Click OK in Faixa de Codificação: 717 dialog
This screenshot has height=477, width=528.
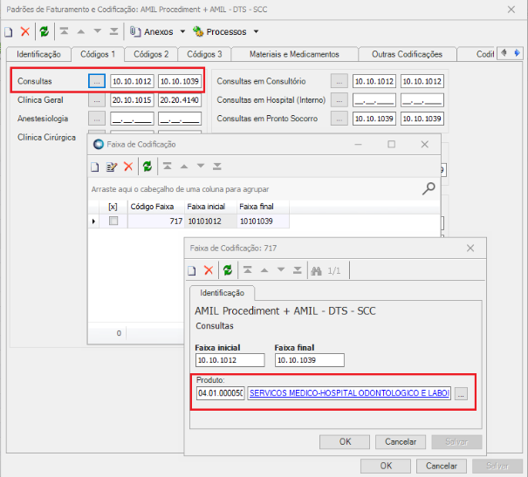pos(345,441)
